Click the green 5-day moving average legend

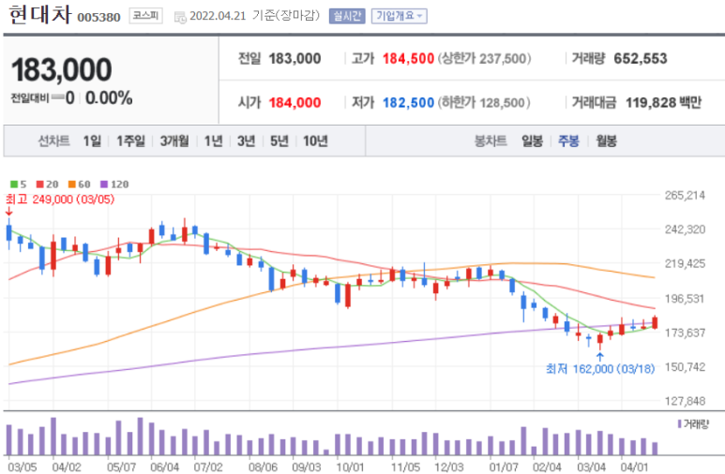(x=18, y=185)
